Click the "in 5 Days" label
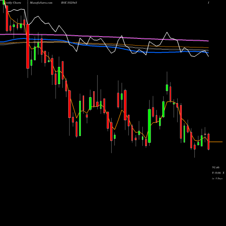 217,179
